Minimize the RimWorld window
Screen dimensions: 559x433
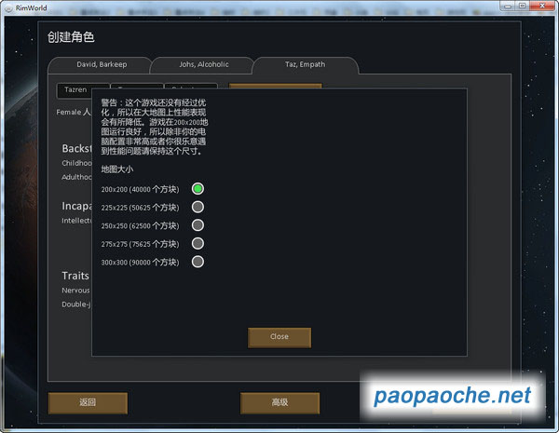coord(508,7)
